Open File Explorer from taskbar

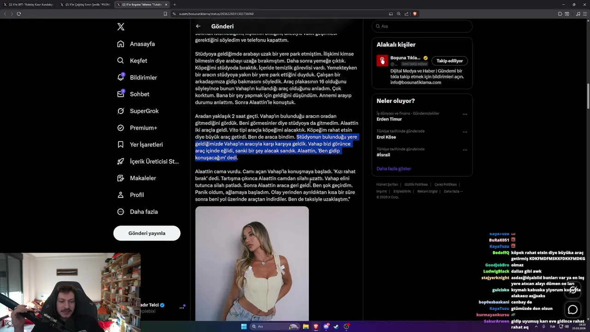[306, 326]
